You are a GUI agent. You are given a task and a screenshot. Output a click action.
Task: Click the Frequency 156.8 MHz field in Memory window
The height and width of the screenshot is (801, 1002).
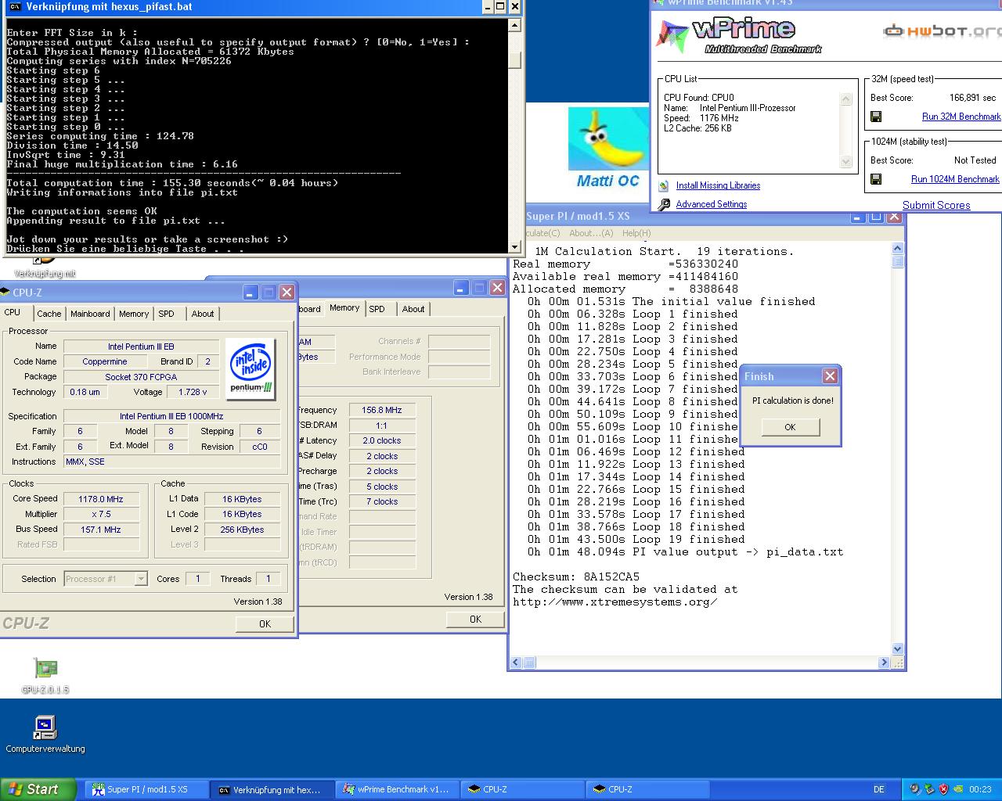(381, 410)
